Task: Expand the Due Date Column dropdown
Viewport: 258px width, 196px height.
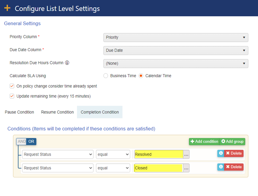Action: pyautogui.click(x=176, y=50)
